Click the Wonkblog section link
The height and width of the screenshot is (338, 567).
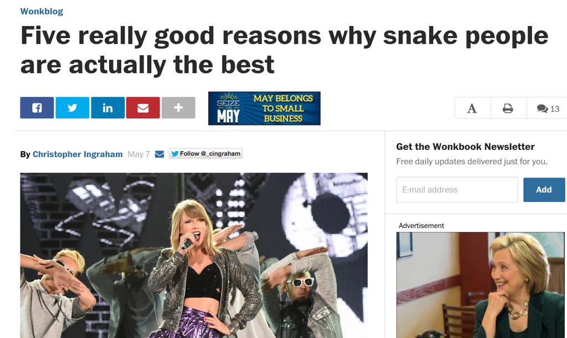coord(42,11)
